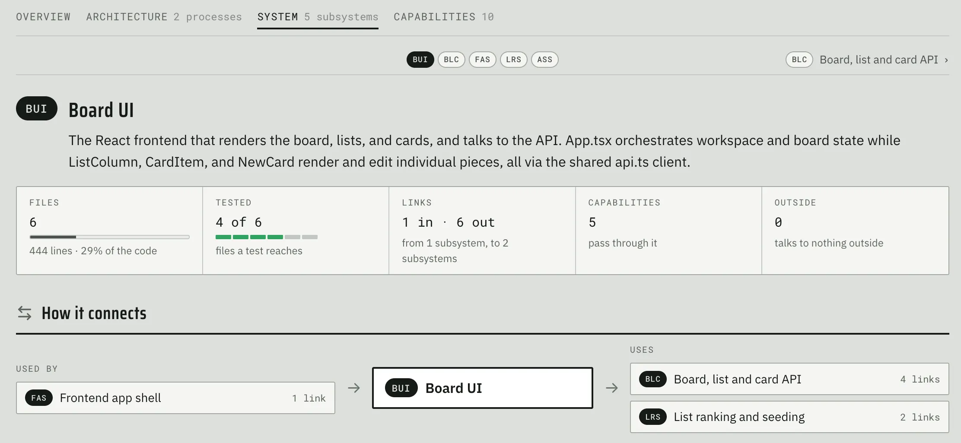
Task: Go to the Capabilities tab
Action: (x=443, y=17)
